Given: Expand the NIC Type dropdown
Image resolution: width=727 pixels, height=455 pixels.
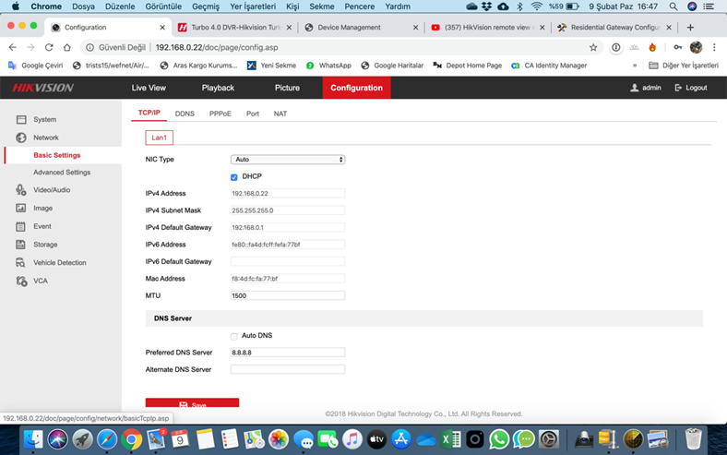Looking at the screenshot, I should [288, 160].
